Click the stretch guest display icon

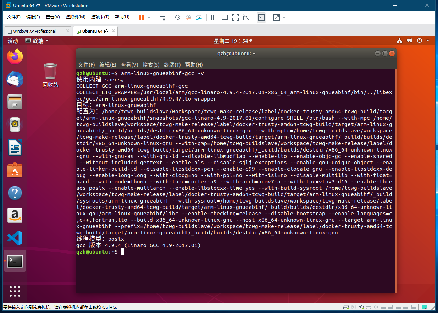(x=277, y=17)
